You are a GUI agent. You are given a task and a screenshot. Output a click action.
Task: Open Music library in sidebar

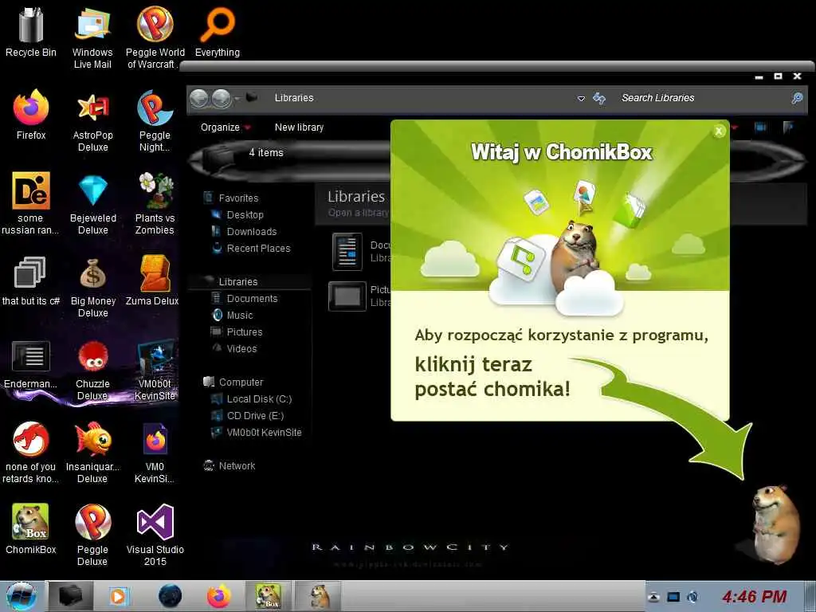pos(240,316)
